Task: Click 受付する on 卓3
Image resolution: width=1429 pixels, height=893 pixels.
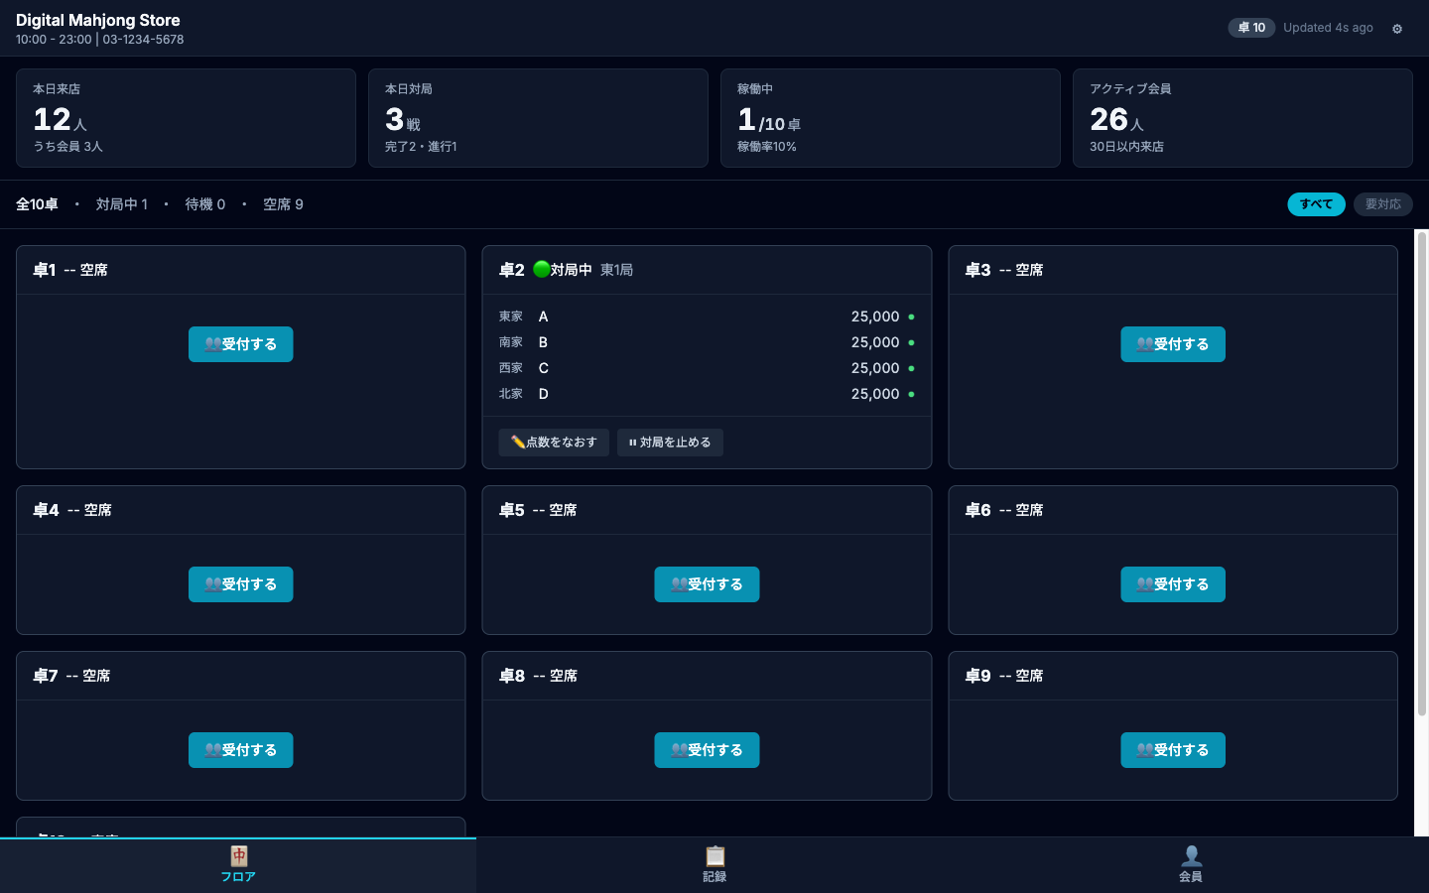Action: [1173, 344]
